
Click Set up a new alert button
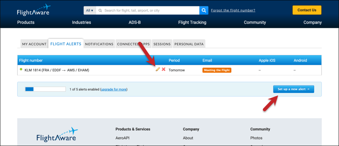click(294, 89)
